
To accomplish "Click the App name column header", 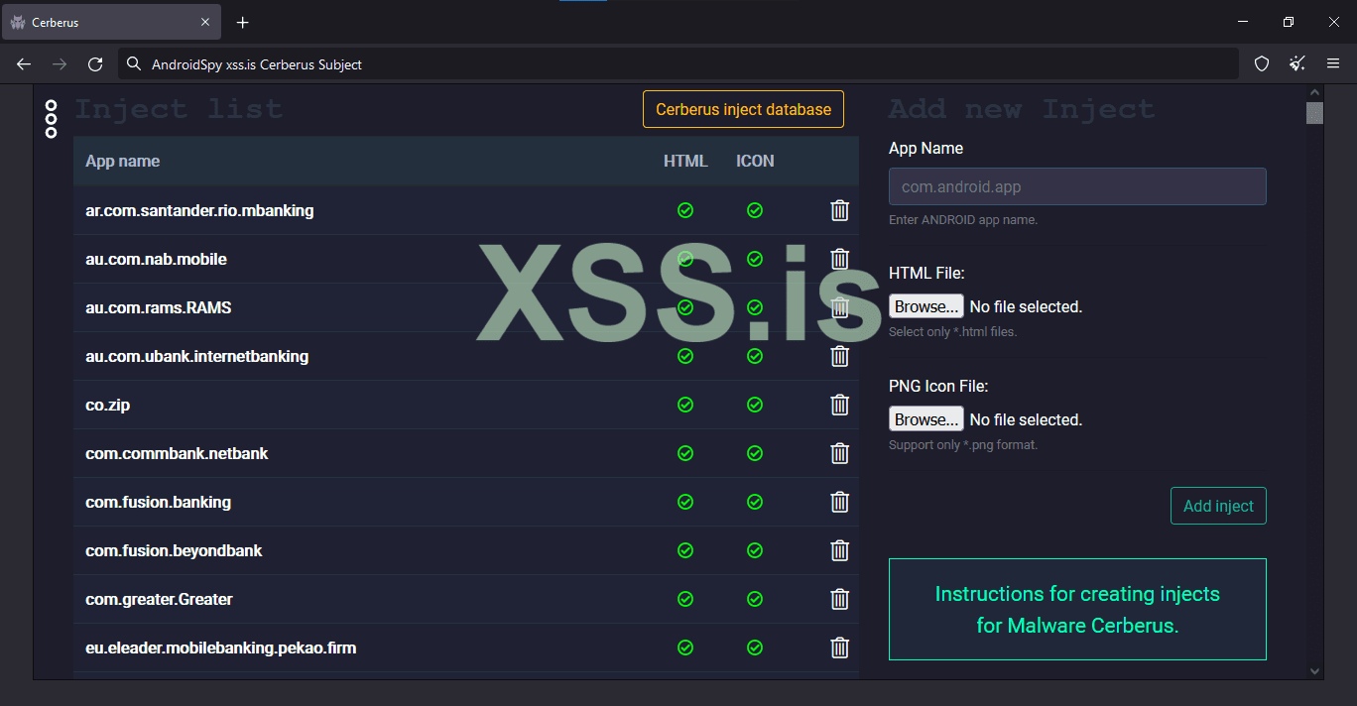I will (x=122, y=161).
